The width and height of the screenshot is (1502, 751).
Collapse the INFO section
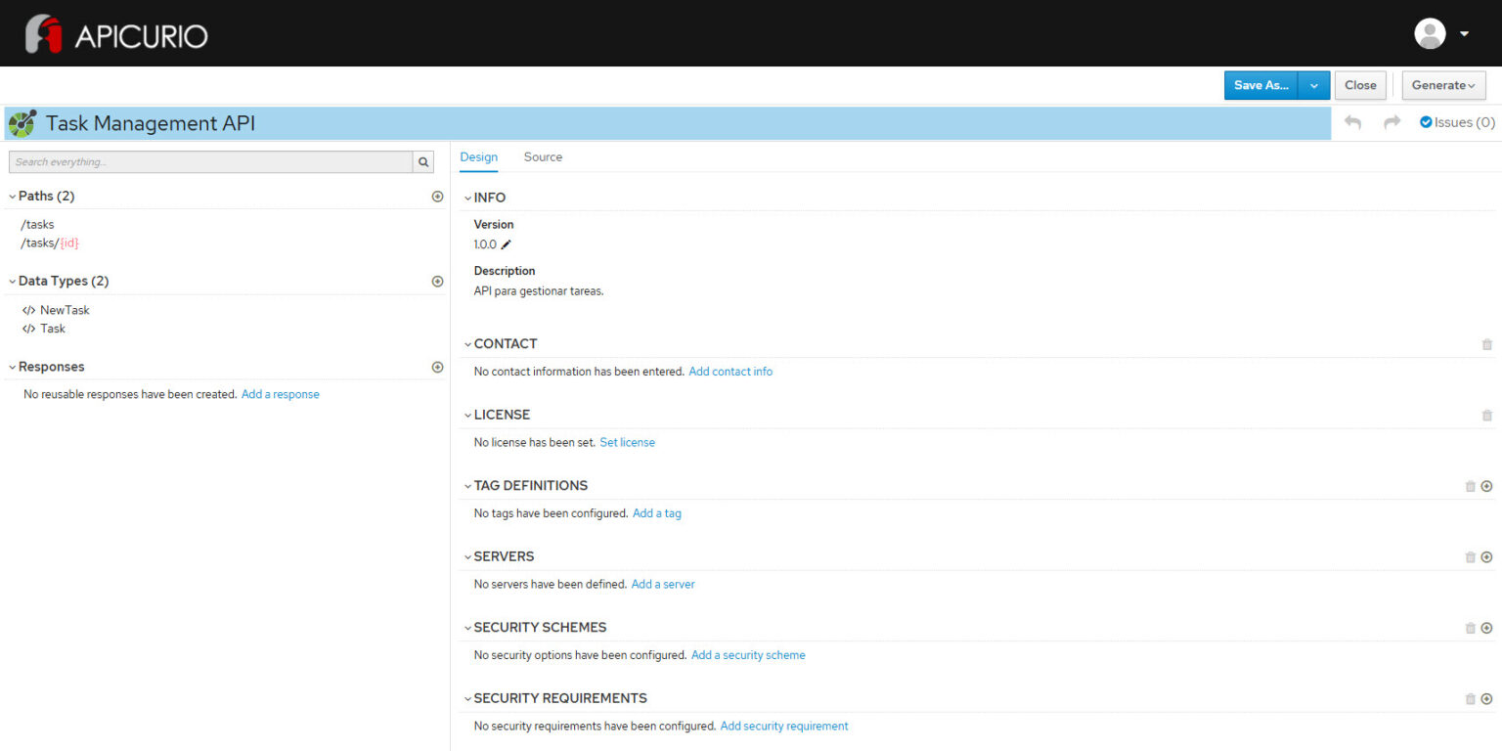click(x=468, y=198)
